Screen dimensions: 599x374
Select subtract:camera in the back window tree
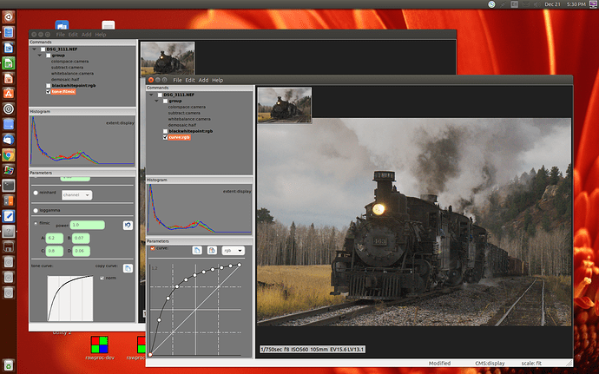coord(67,67)
